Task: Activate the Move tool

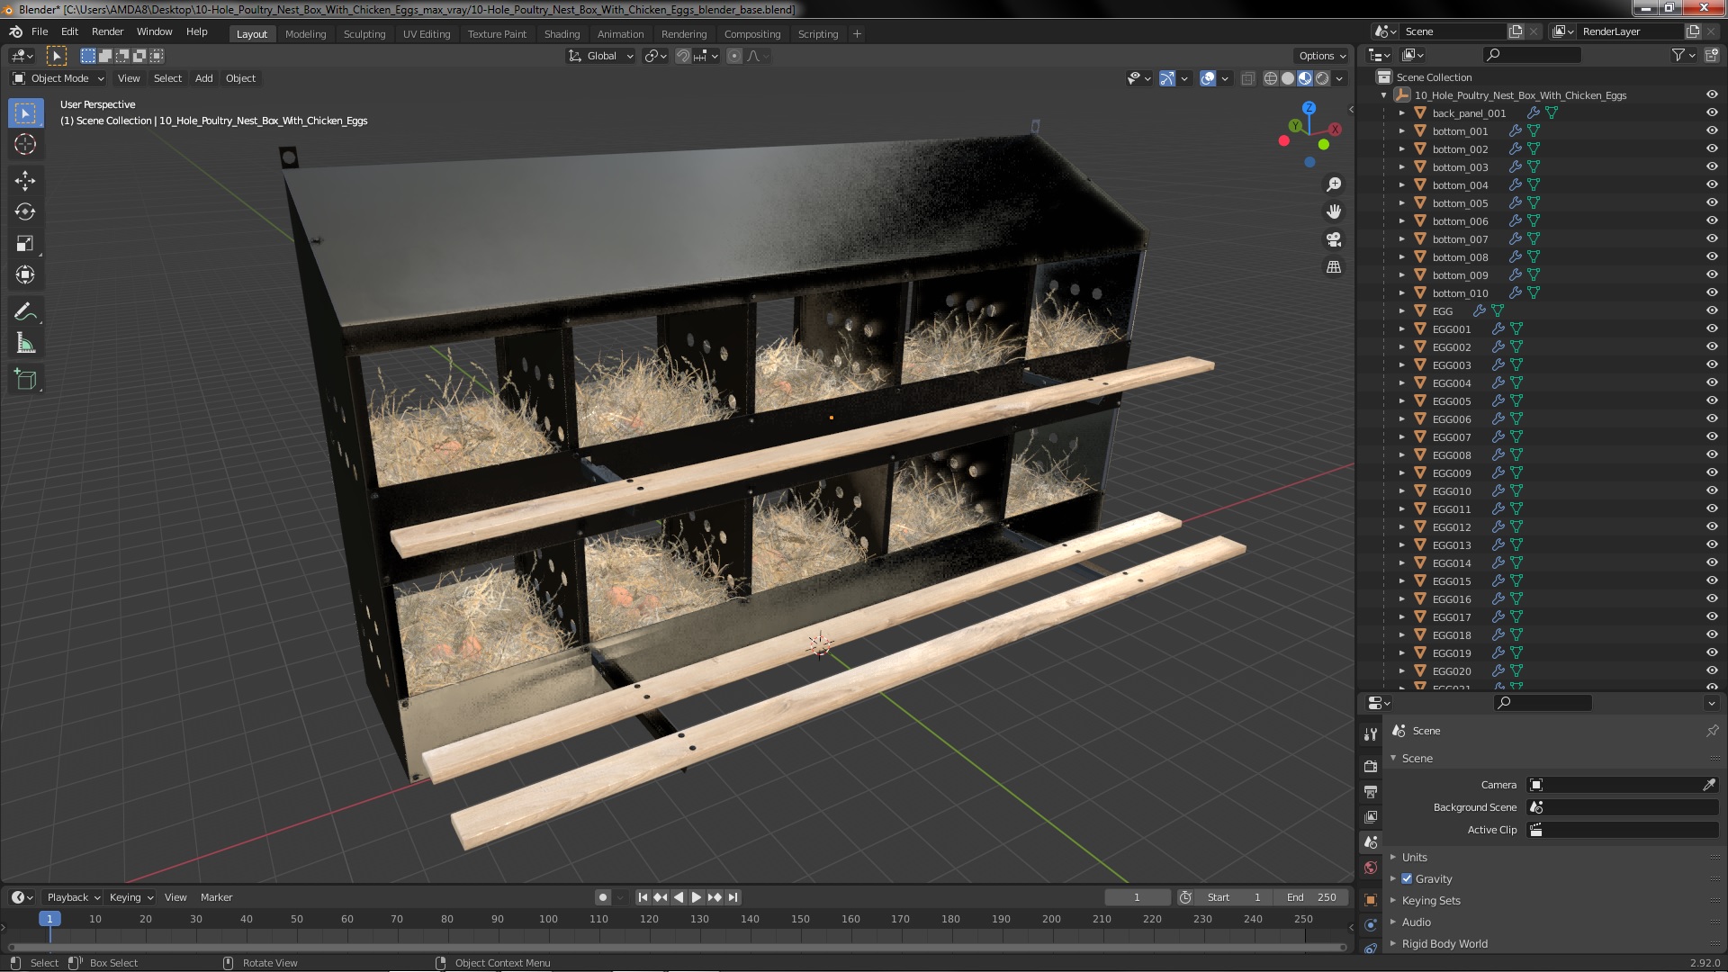Action: click(x=25, y=181)
